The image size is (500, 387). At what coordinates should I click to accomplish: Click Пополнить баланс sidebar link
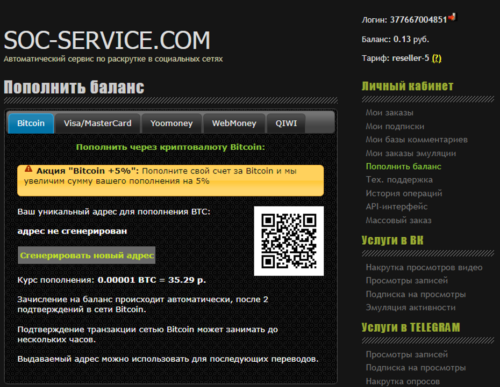pos(403,166)
